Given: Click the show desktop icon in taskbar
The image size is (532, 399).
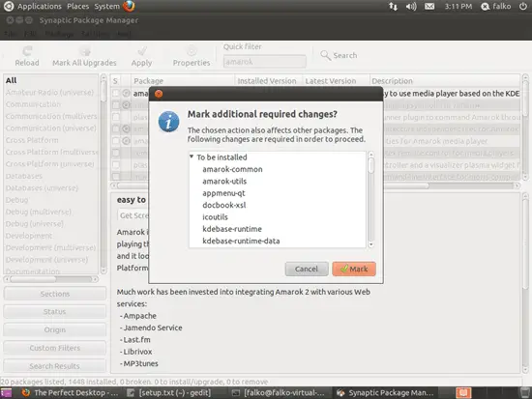Looking at the screenshot, I should point(6,393).
